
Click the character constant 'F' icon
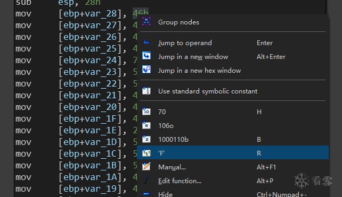[x=146, y=152]
